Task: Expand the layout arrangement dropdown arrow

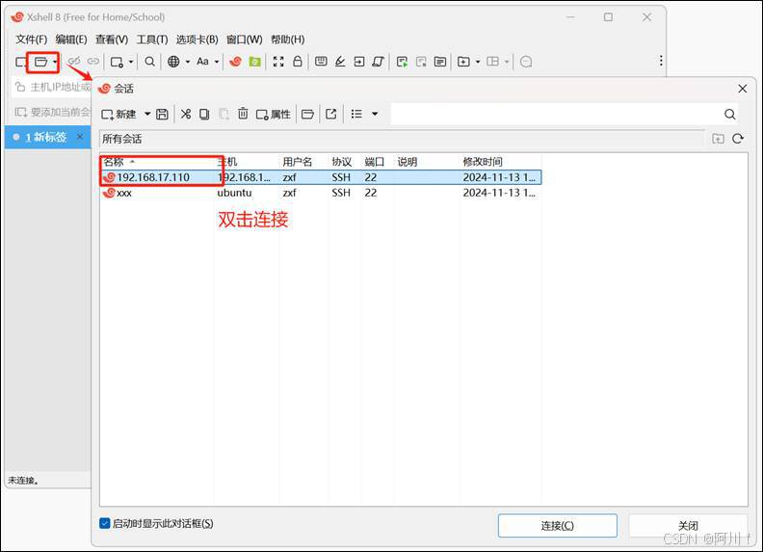Action: point(507,62)
